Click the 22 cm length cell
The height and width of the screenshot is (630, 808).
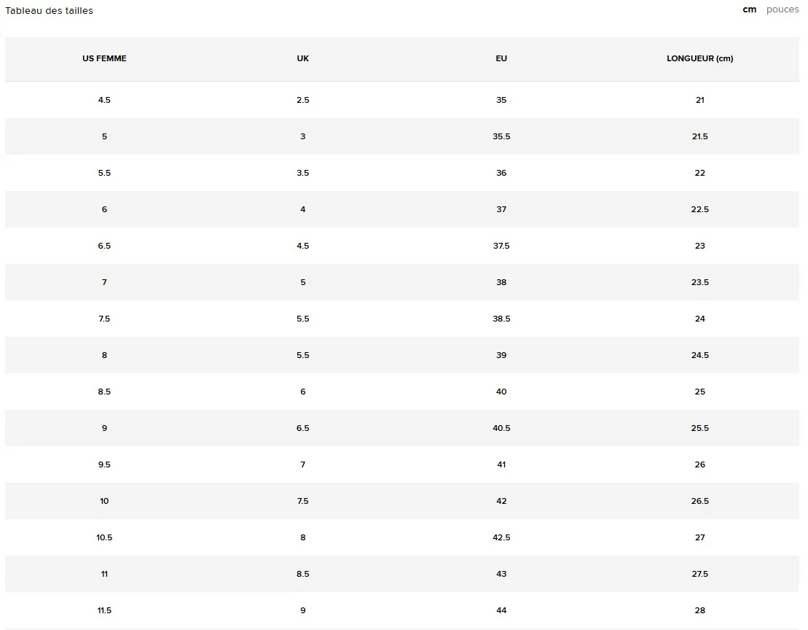(x=699, y=173)
